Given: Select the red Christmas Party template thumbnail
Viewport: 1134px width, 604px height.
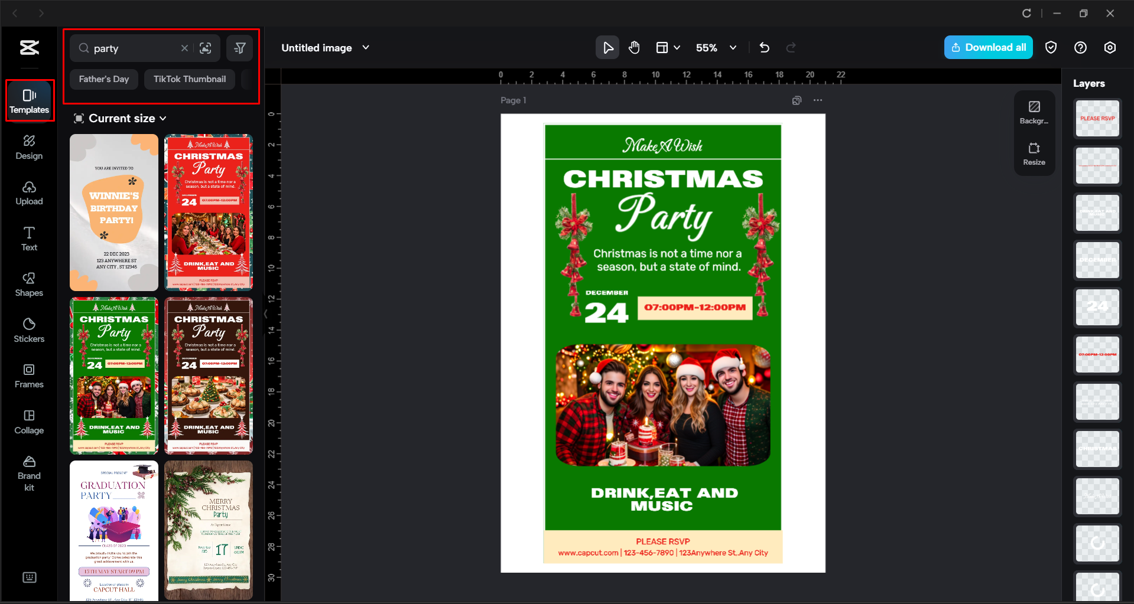Looking at the screenshot, I should click(x=209, y=213).
